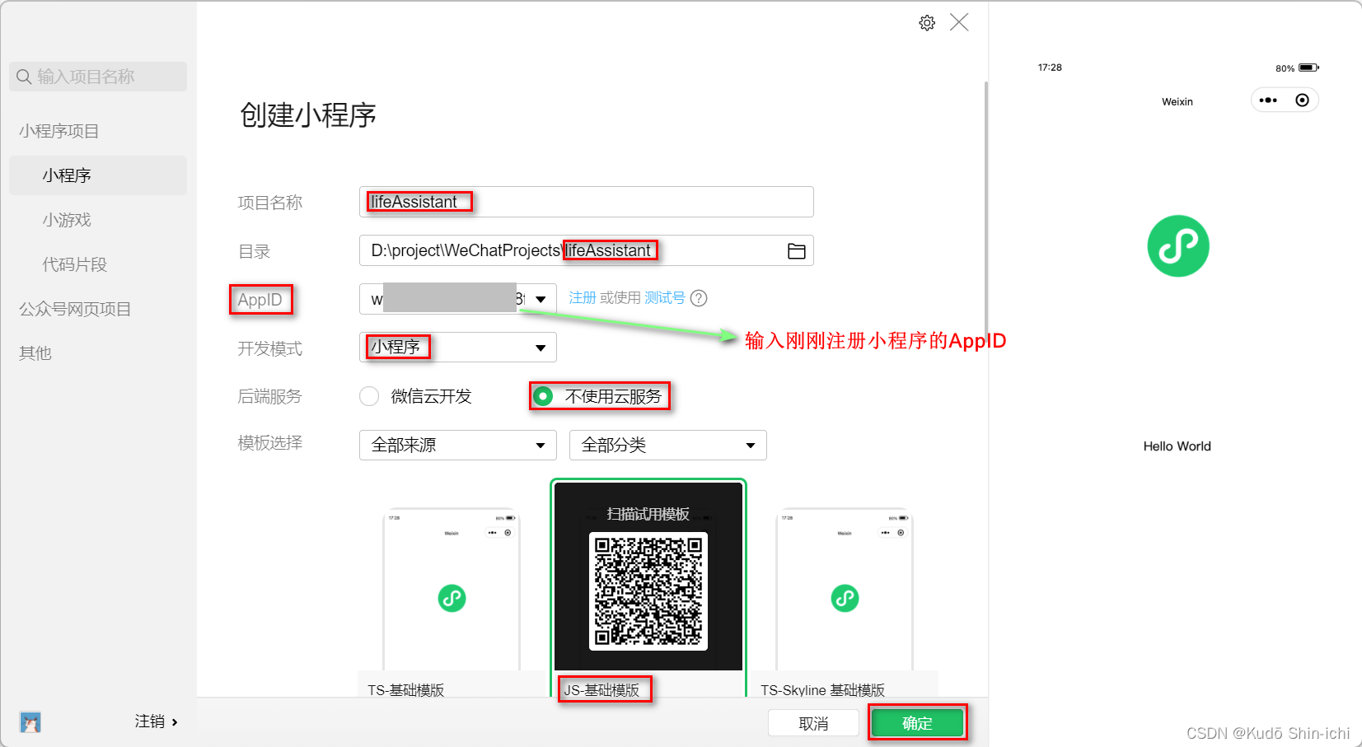Click the 取消 button

pyautogui.click(x=813, y=723)
